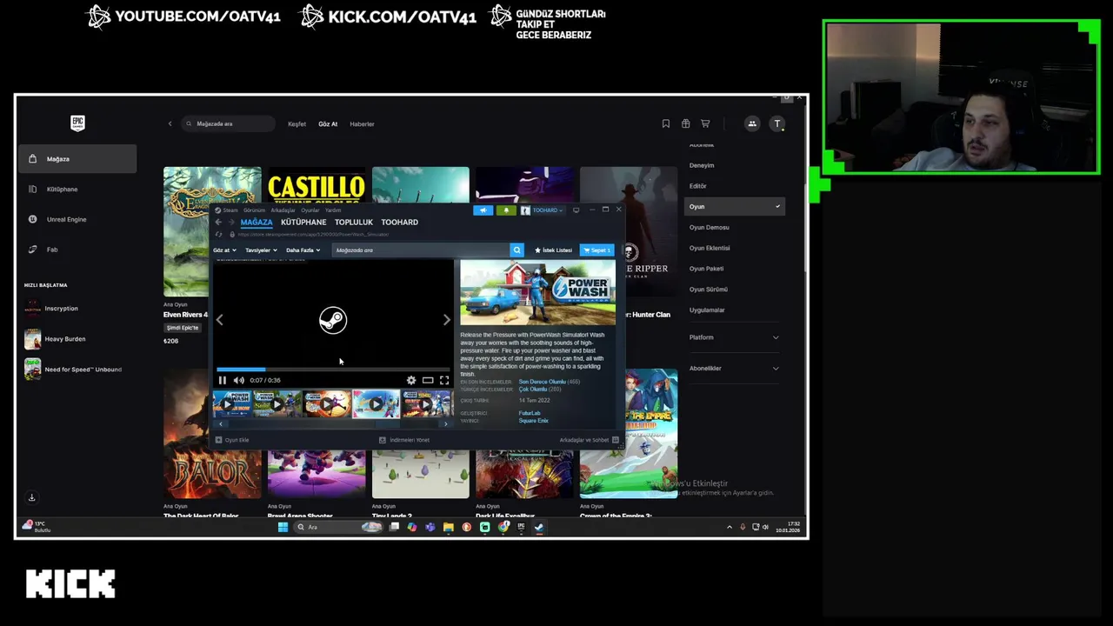Expand the Platform filter section
The width and height of the screenshot is (1113, 626).
[x=735, y=337]
